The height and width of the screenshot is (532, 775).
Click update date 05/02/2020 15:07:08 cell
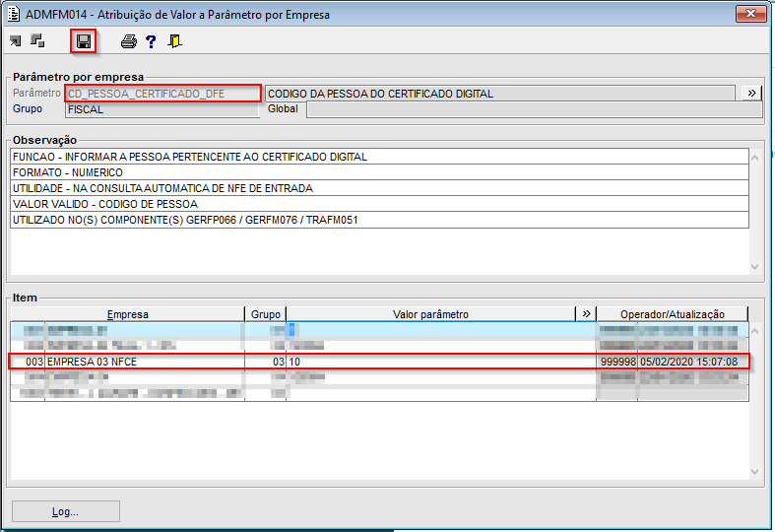(x=692, y=362)
